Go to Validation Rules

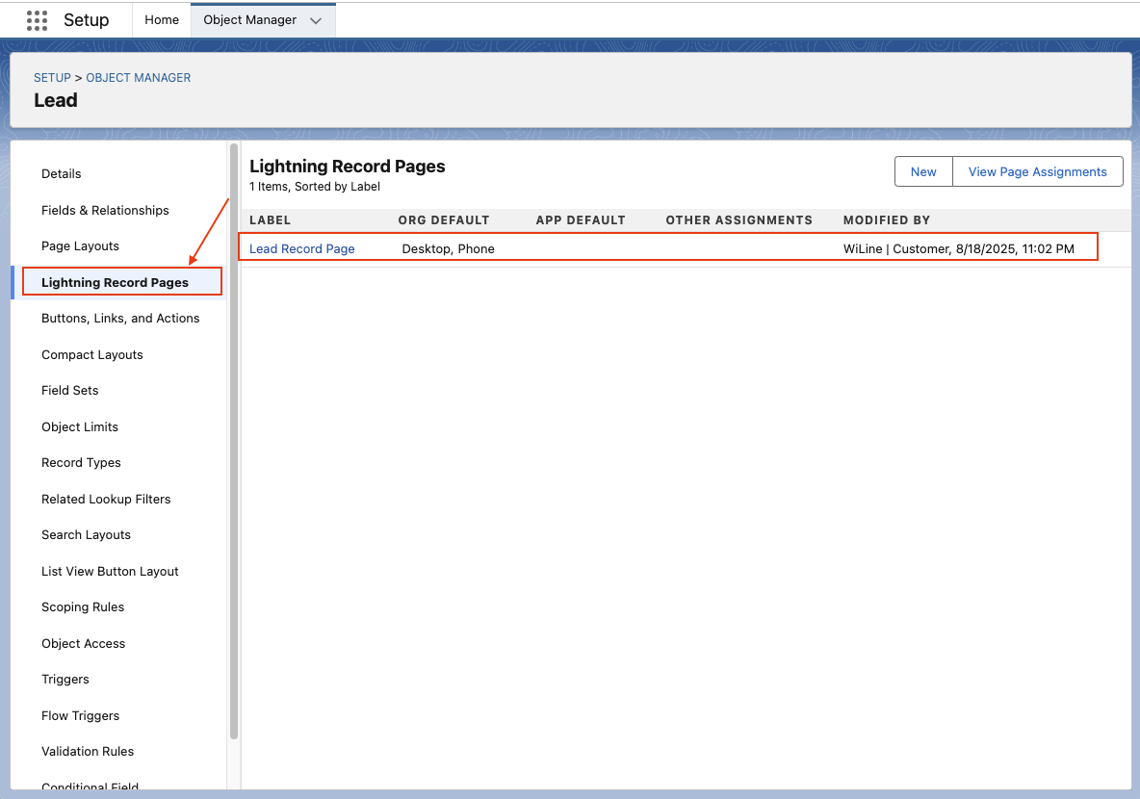[x=88, y=752]
